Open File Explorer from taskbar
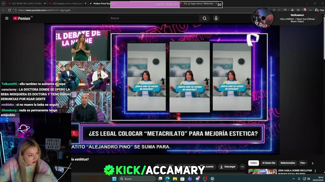This screenshot has width=325, height=182. (175, 179)
